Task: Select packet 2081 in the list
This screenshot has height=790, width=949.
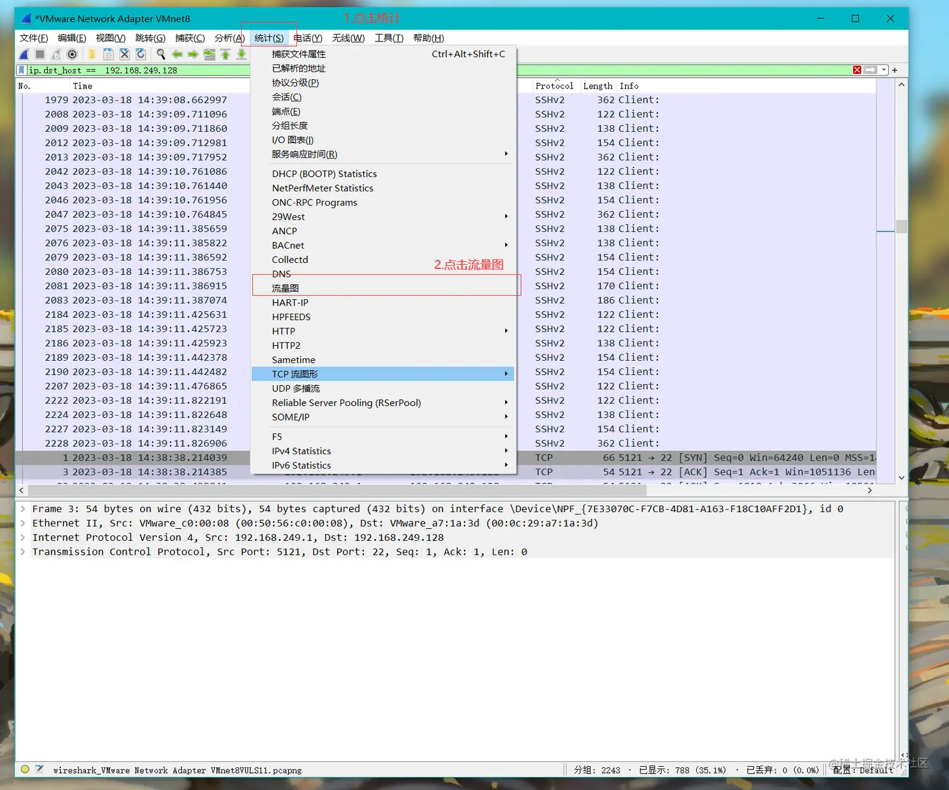Action: [446, 286]
